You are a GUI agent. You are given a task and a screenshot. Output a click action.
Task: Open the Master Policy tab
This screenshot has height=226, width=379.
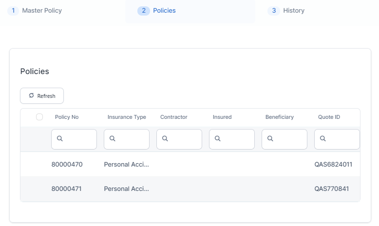tap(42, 11)
